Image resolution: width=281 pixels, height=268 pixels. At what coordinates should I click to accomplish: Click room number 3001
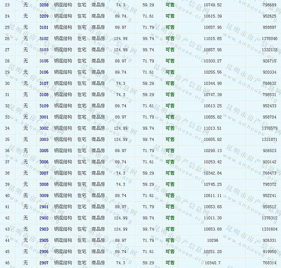click(44, 117)
